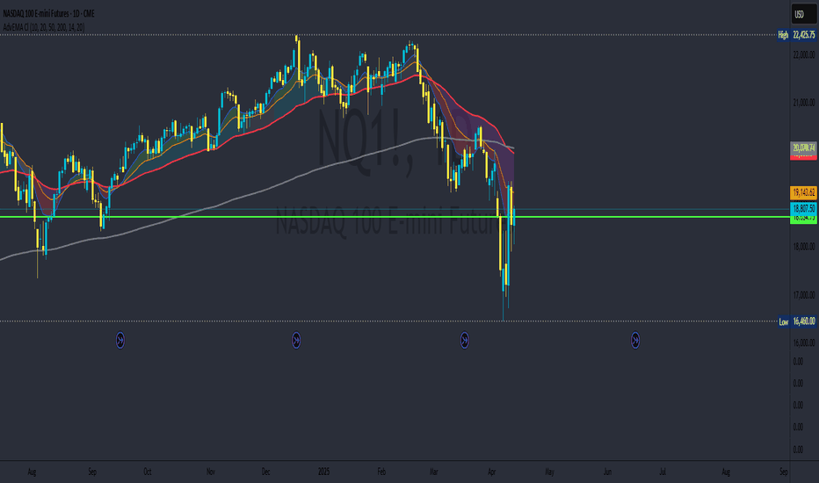The width and height of the screenshot is (819, 483).
Task: Click the 16,000.00 price axis label
Action: (803, 342)
